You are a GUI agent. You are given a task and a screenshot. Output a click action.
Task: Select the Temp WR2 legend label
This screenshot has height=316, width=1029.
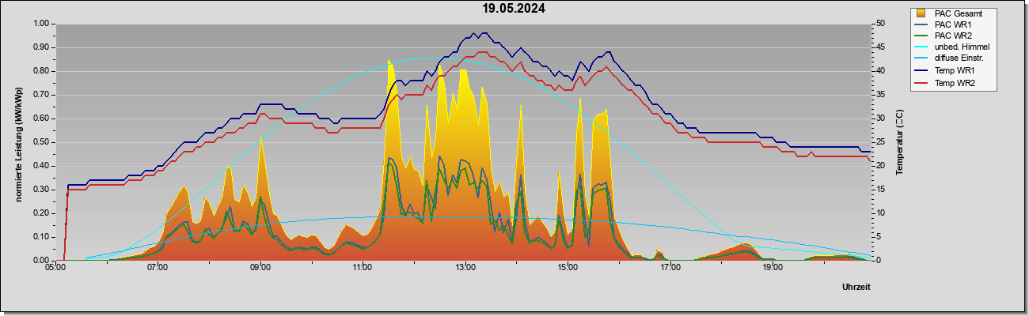(954, 81)
